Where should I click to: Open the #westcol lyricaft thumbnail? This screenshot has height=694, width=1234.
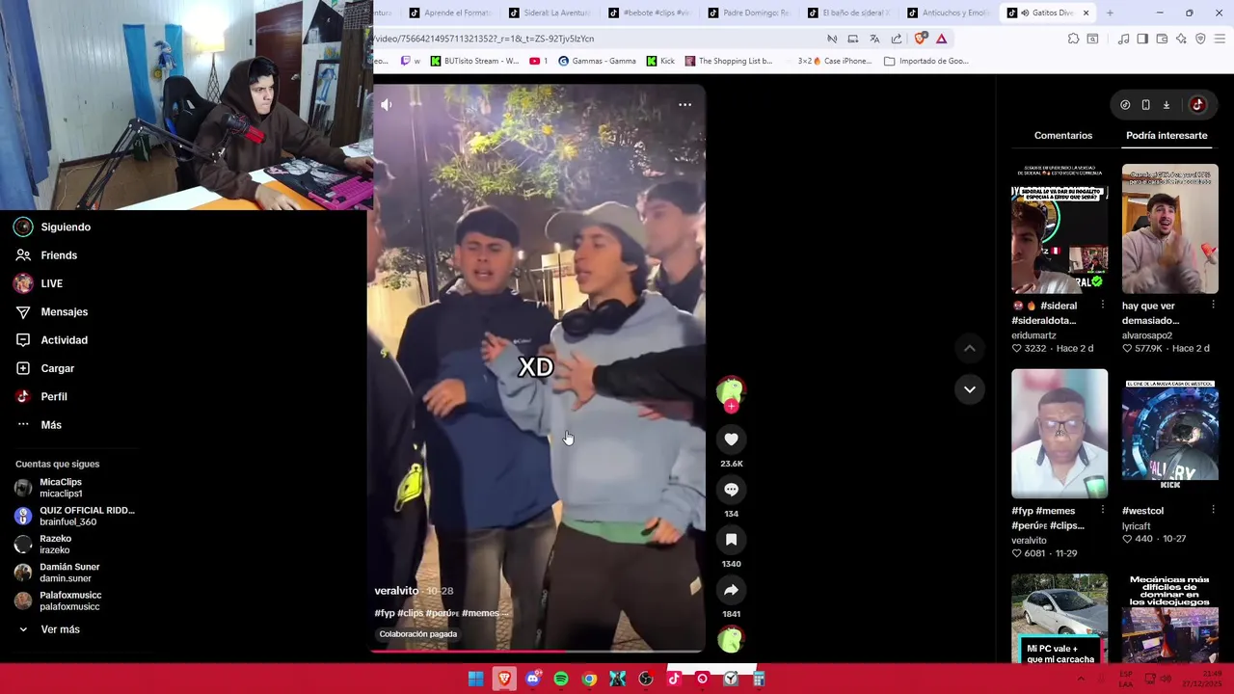pyautogui.click(x=1169, y=434)
